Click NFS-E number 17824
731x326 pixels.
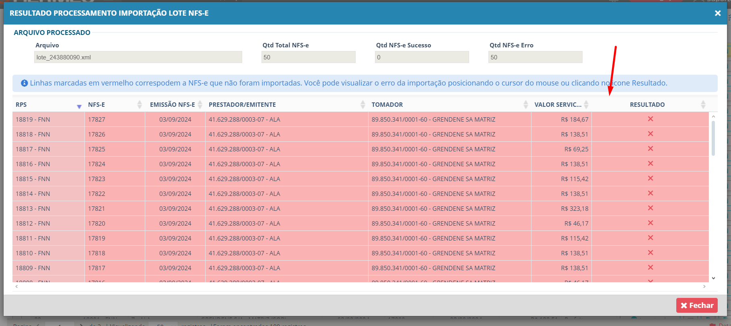97,164
